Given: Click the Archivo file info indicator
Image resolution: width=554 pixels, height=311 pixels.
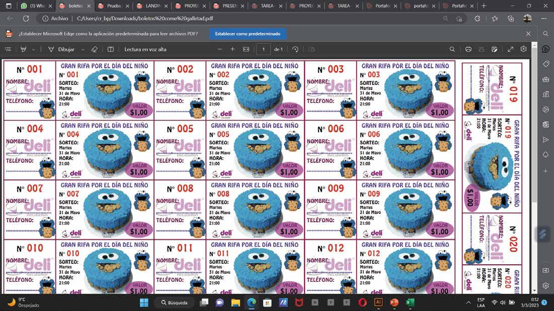Looking at the screenshot, I should click(55, 18).
